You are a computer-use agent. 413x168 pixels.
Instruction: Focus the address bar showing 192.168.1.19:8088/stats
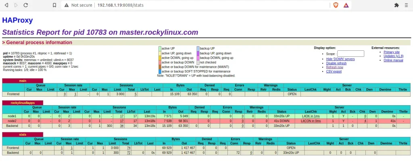195,5
